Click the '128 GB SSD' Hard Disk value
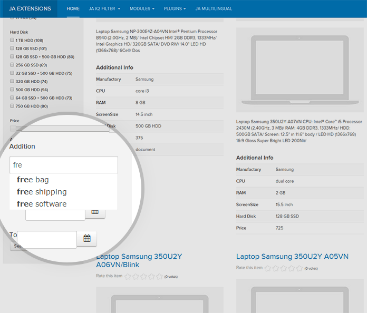Image resolution: width=367 pixels, height=313 pixels. tap(287, 216)
